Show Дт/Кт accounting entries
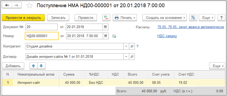The height and width of the screenshot is (96, 227). click(106, 18)
